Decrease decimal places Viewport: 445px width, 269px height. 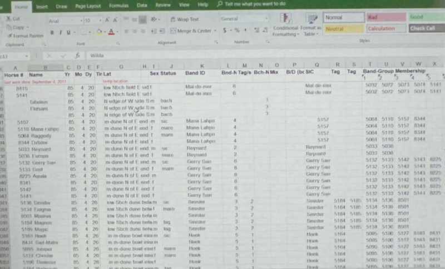265,30
